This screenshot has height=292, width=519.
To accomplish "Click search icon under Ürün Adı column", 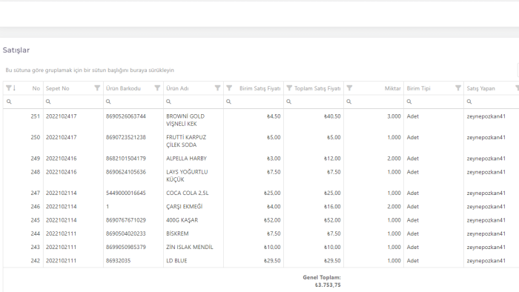I will pos(168,102).
